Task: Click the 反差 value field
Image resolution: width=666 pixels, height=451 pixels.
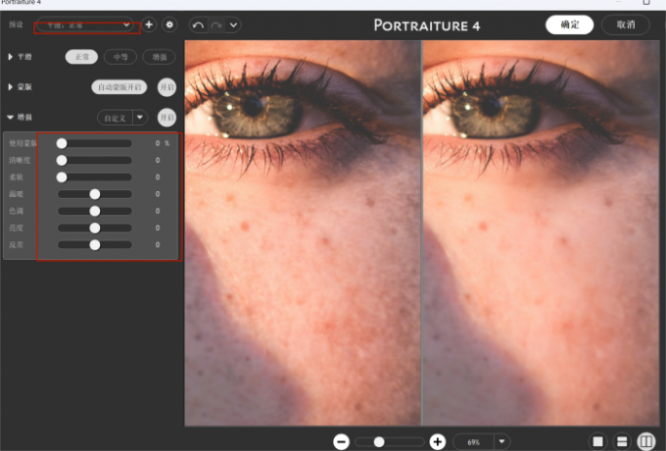Action: pyautogui.click(x=157, y=245)
